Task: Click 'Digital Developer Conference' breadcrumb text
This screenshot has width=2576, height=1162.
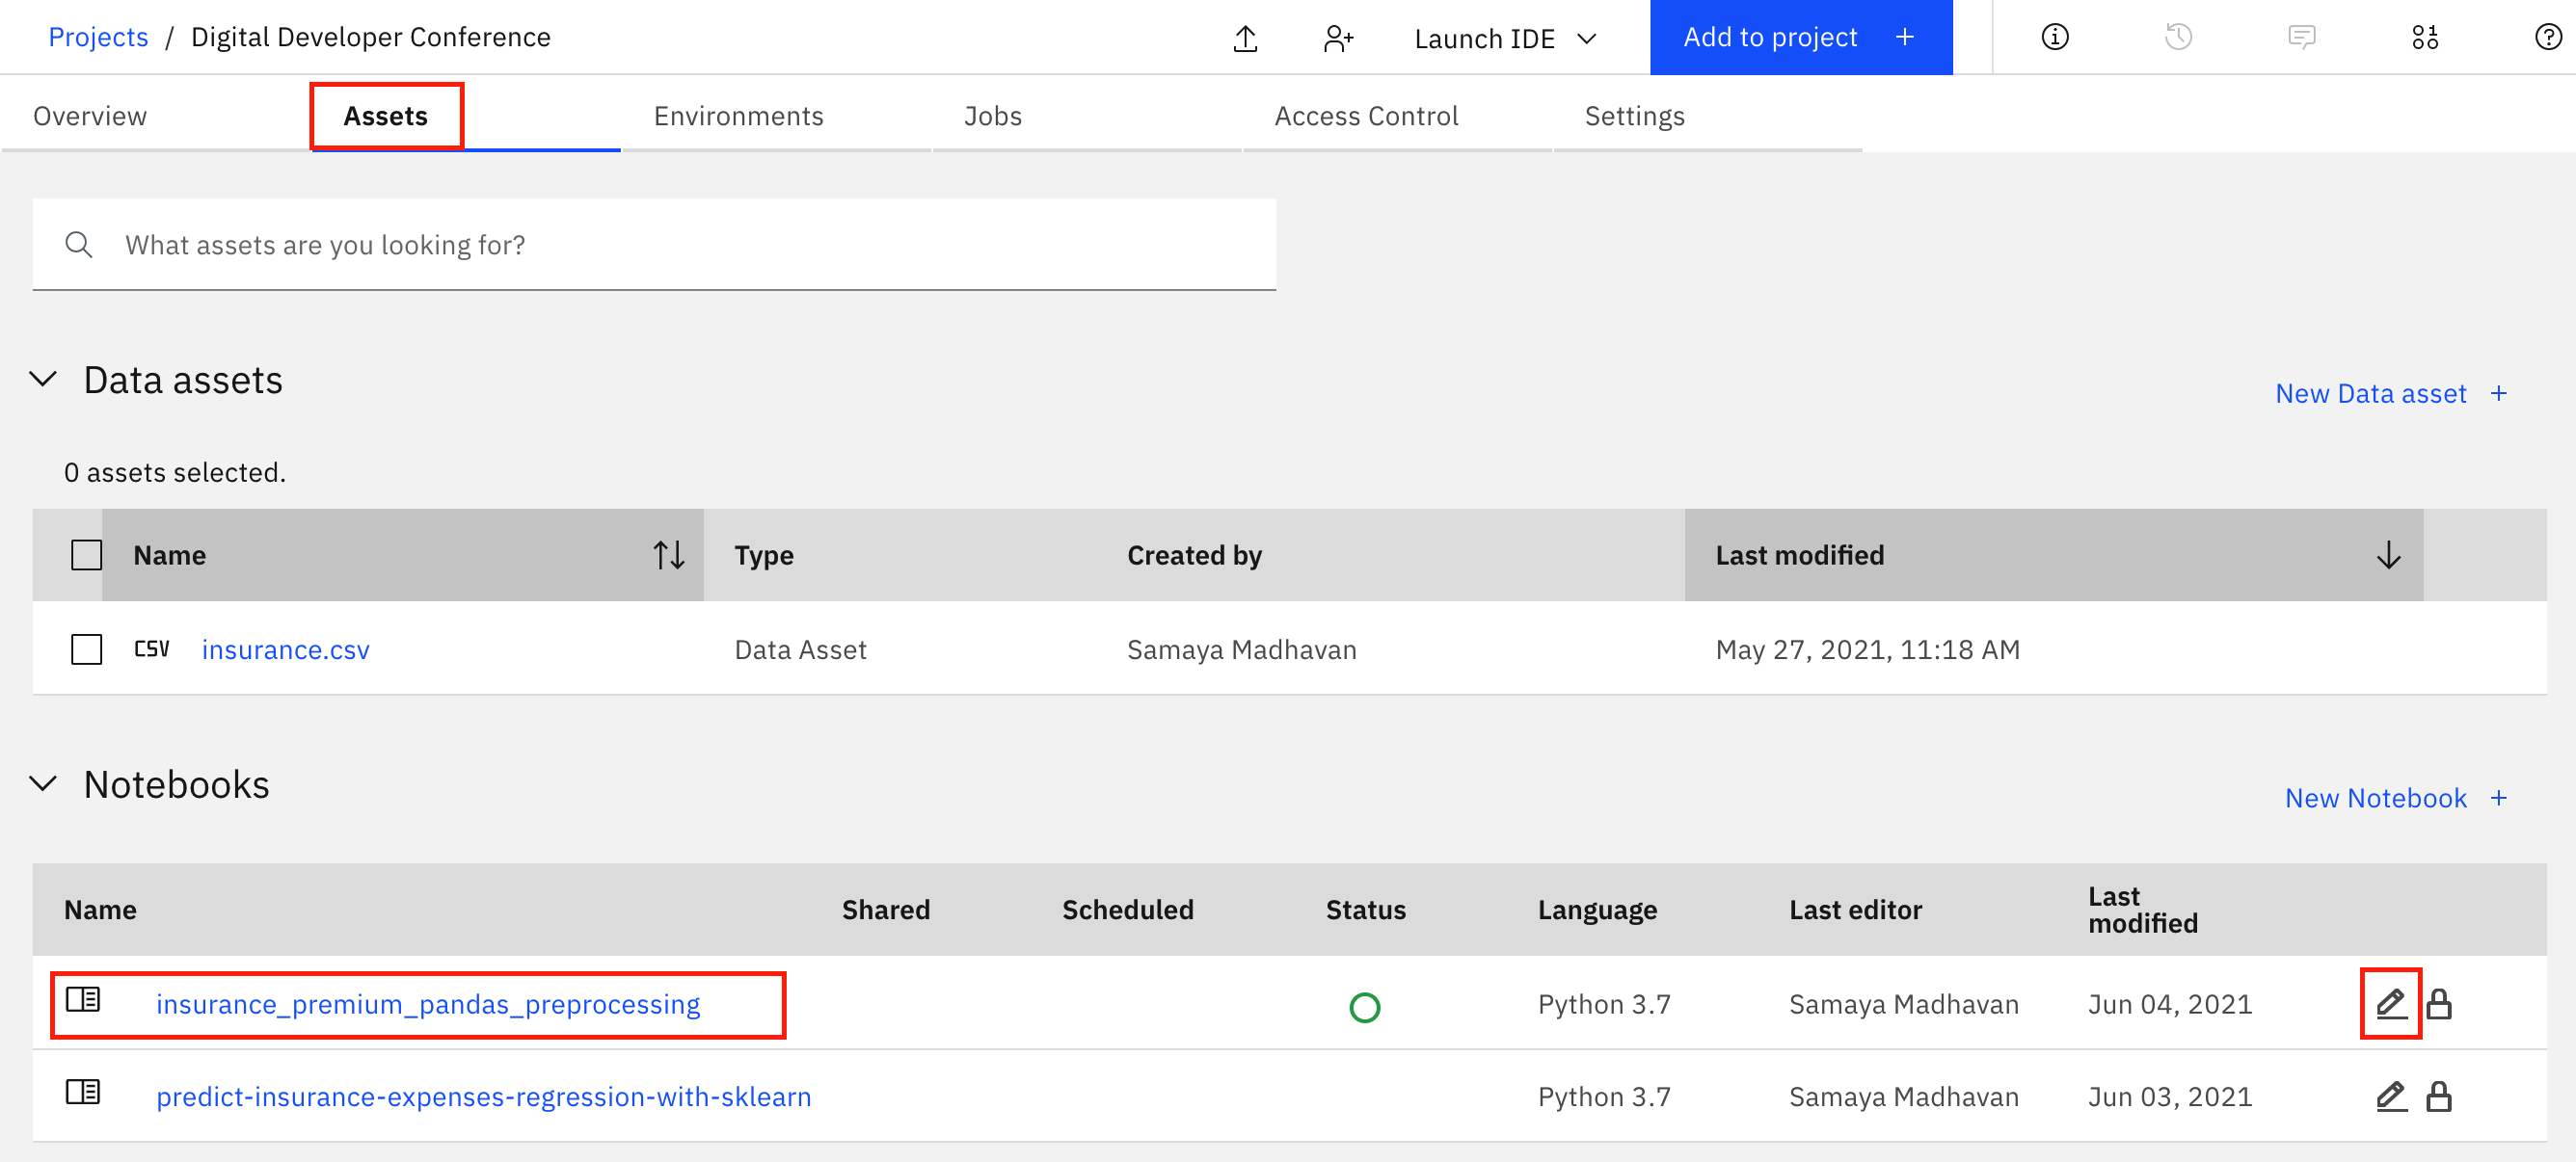Action: point(370,37)
